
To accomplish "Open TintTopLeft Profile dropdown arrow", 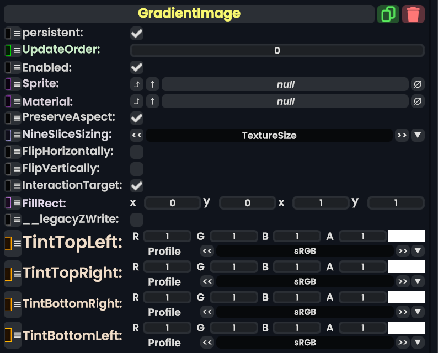I will pos(418,252).
